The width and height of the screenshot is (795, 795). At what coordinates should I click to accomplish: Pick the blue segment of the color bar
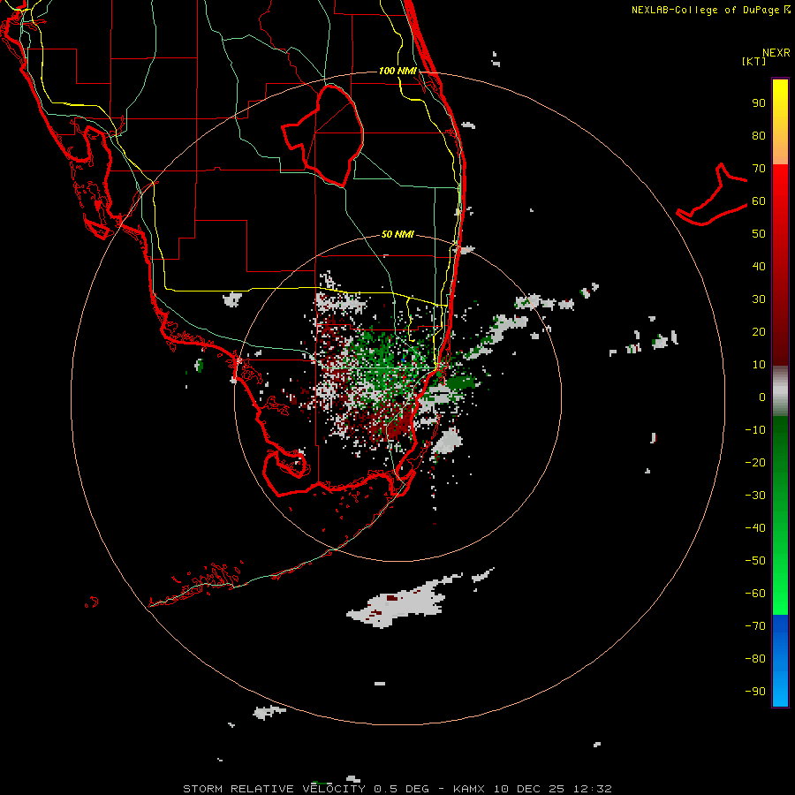coord(780,661)
